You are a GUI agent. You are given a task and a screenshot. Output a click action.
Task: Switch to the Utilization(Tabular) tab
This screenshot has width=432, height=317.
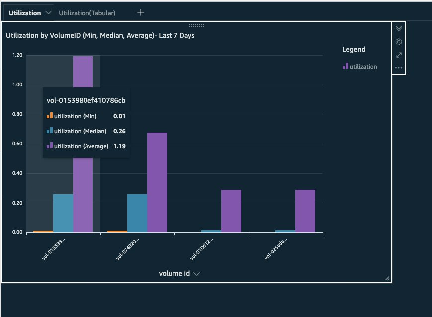[87, 13]
